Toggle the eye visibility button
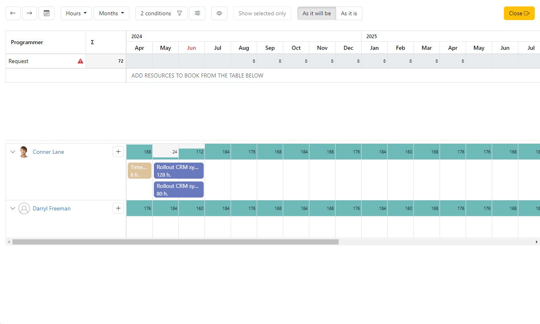 (219, 13)
